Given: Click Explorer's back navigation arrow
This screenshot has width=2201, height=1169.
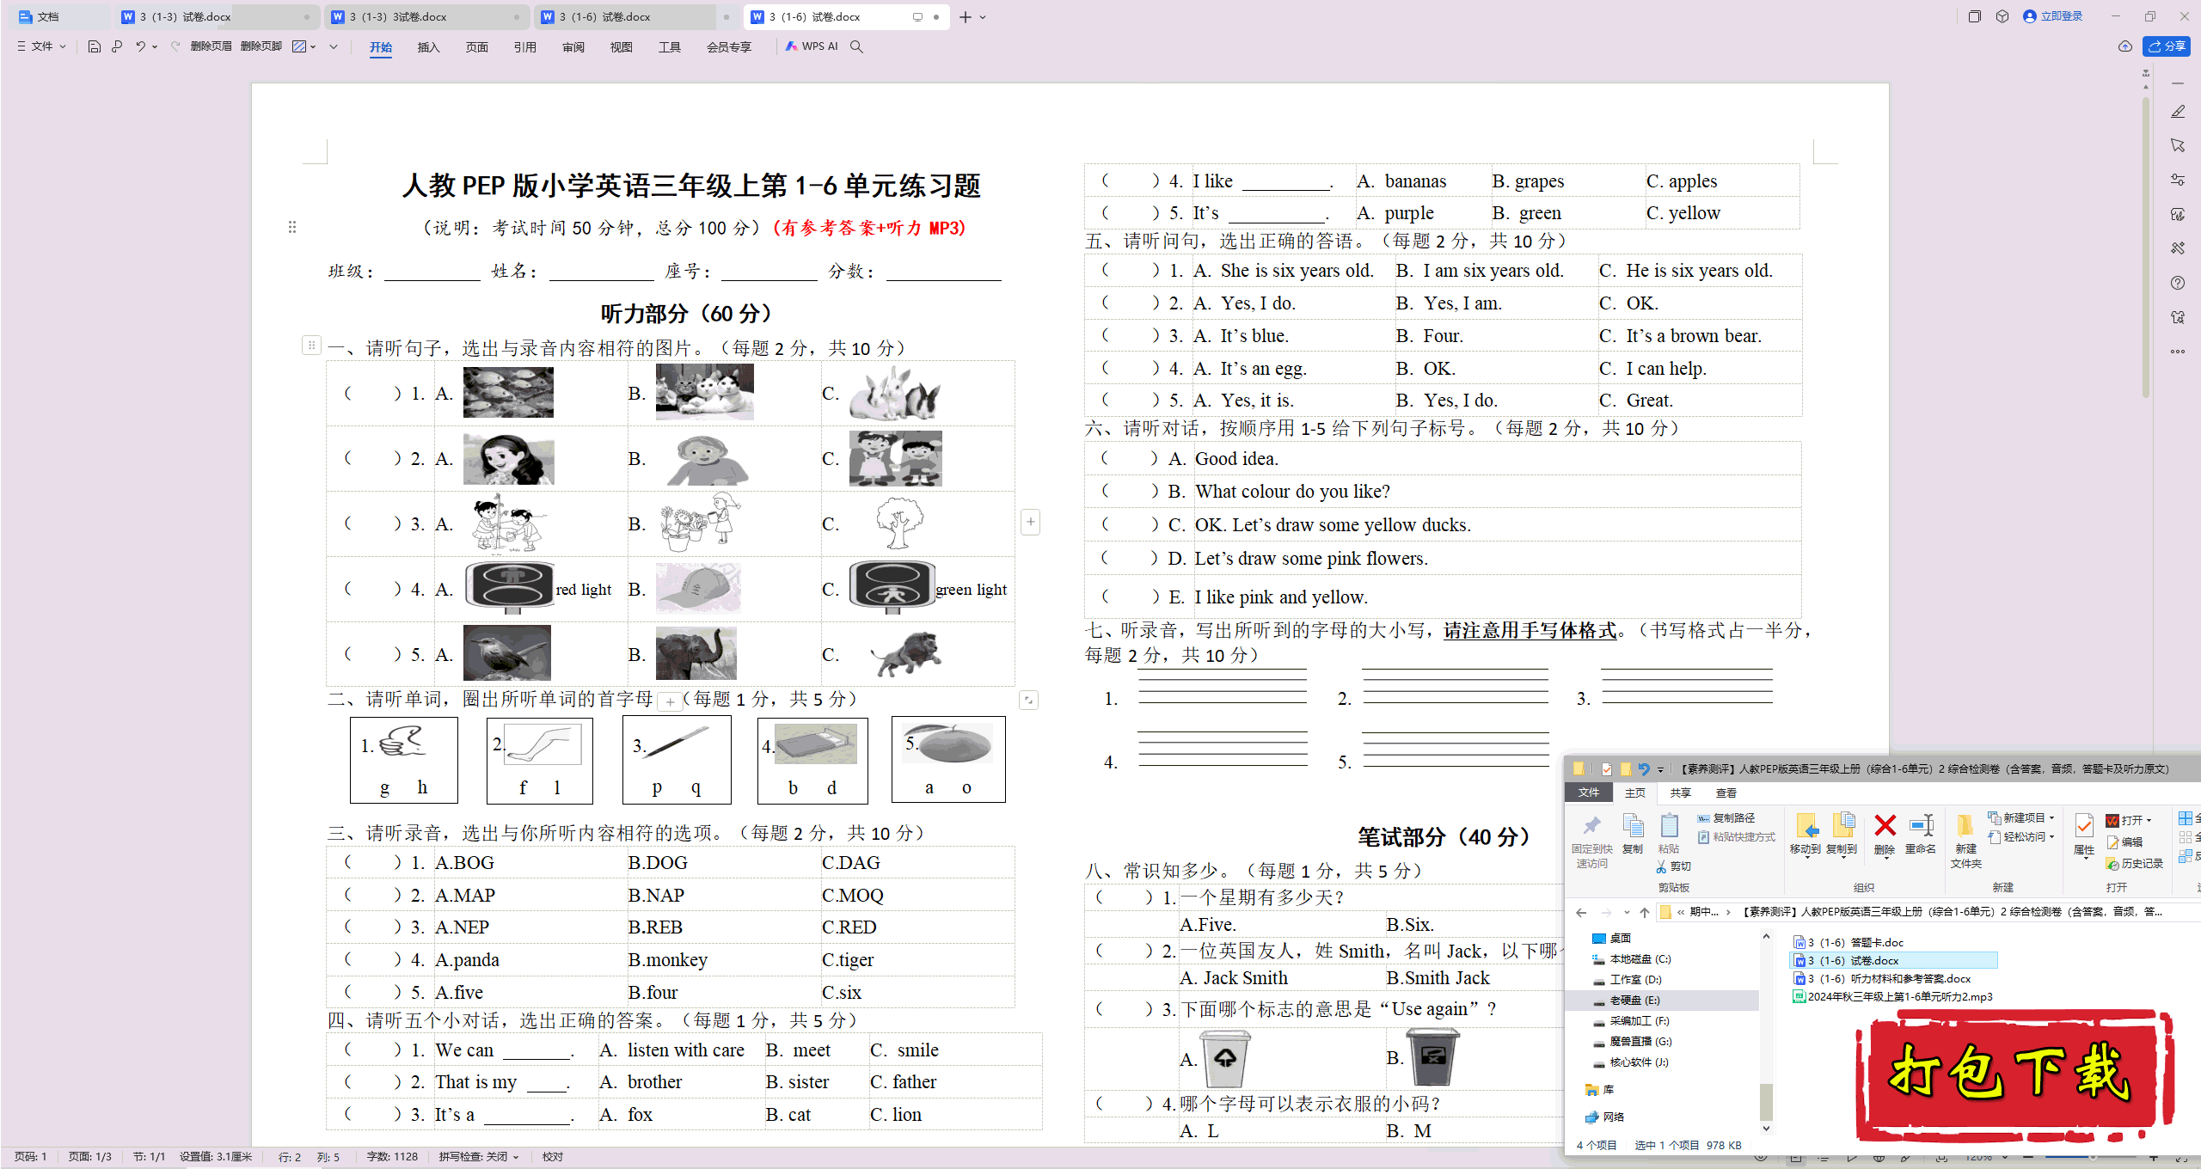Looking at the screenshot, I should (x=1581, y=912).
